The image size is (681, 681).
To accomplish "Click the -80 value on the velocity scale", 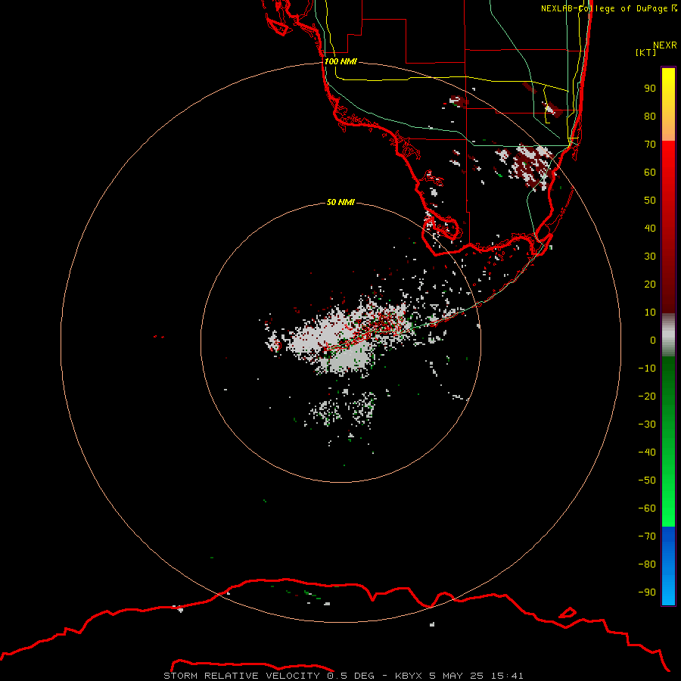I will [x=647, y=564].
